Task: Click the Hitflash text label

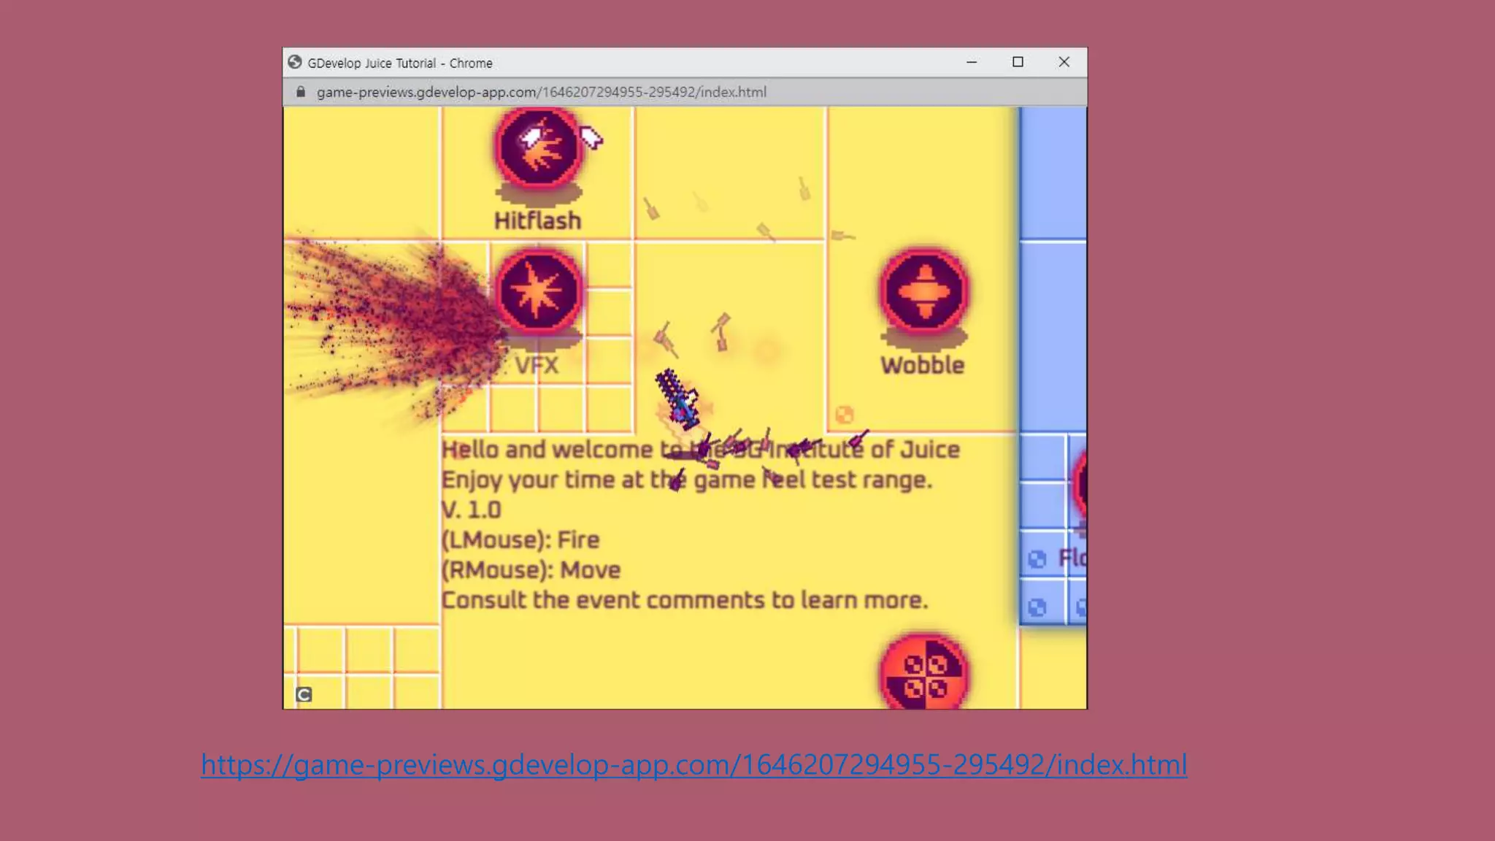Action: pos(537,220)
